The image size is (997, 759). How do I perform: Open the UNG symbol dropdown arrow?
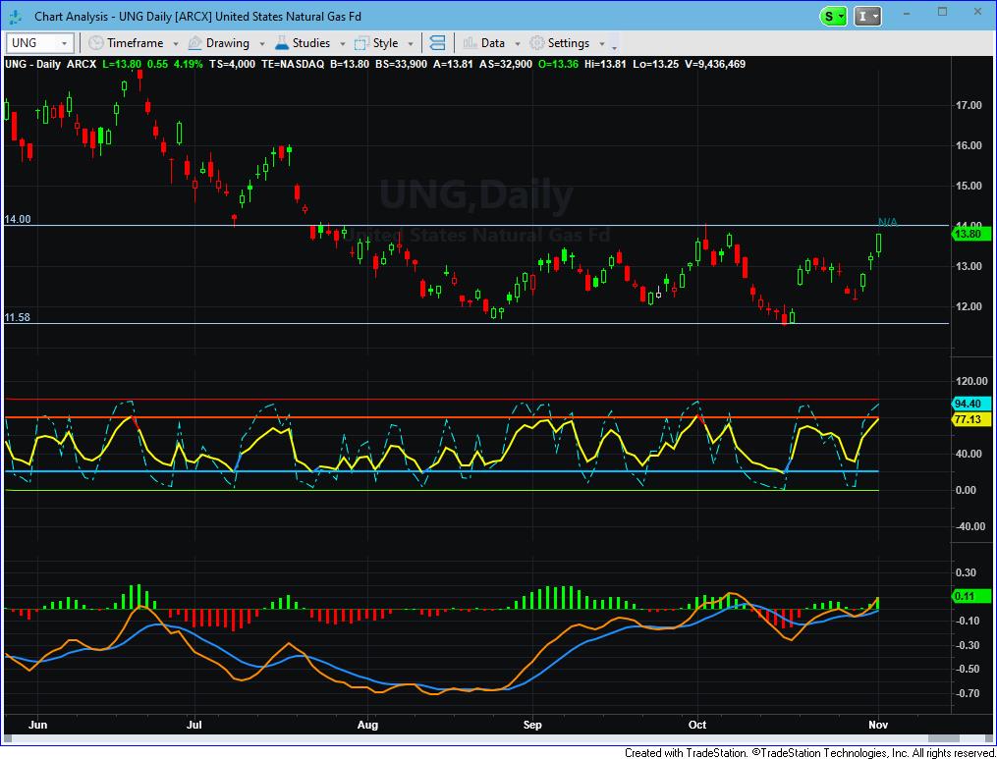coord(65,43)
